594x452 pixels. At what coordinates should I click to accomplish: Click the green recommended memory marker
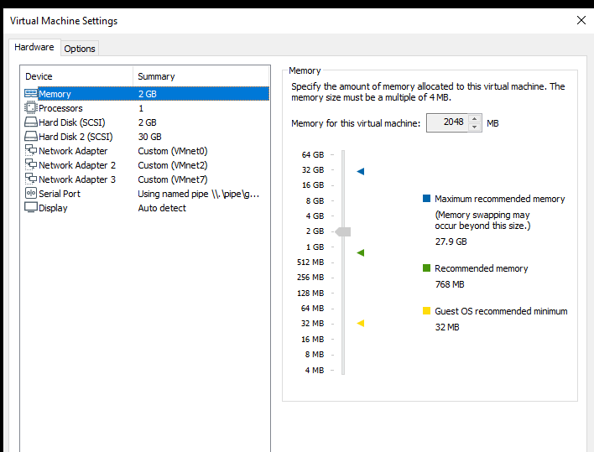360,252
